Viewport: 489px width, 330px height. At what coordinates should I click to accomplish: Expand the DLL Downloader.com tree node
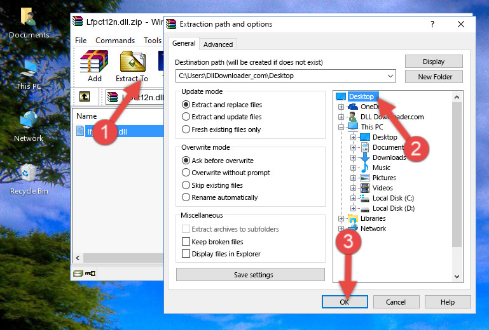[x=341, y=117]
